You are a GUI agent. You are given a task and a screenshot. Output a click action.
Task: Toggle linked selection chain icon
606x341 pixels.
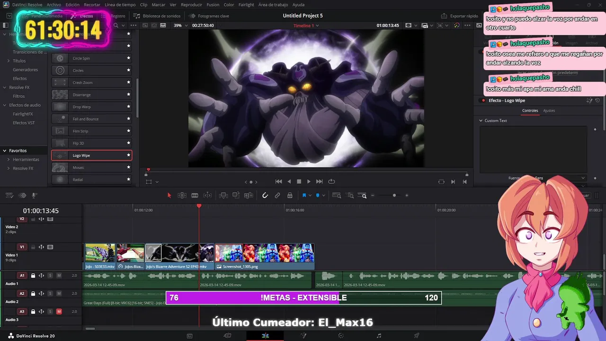277,195
